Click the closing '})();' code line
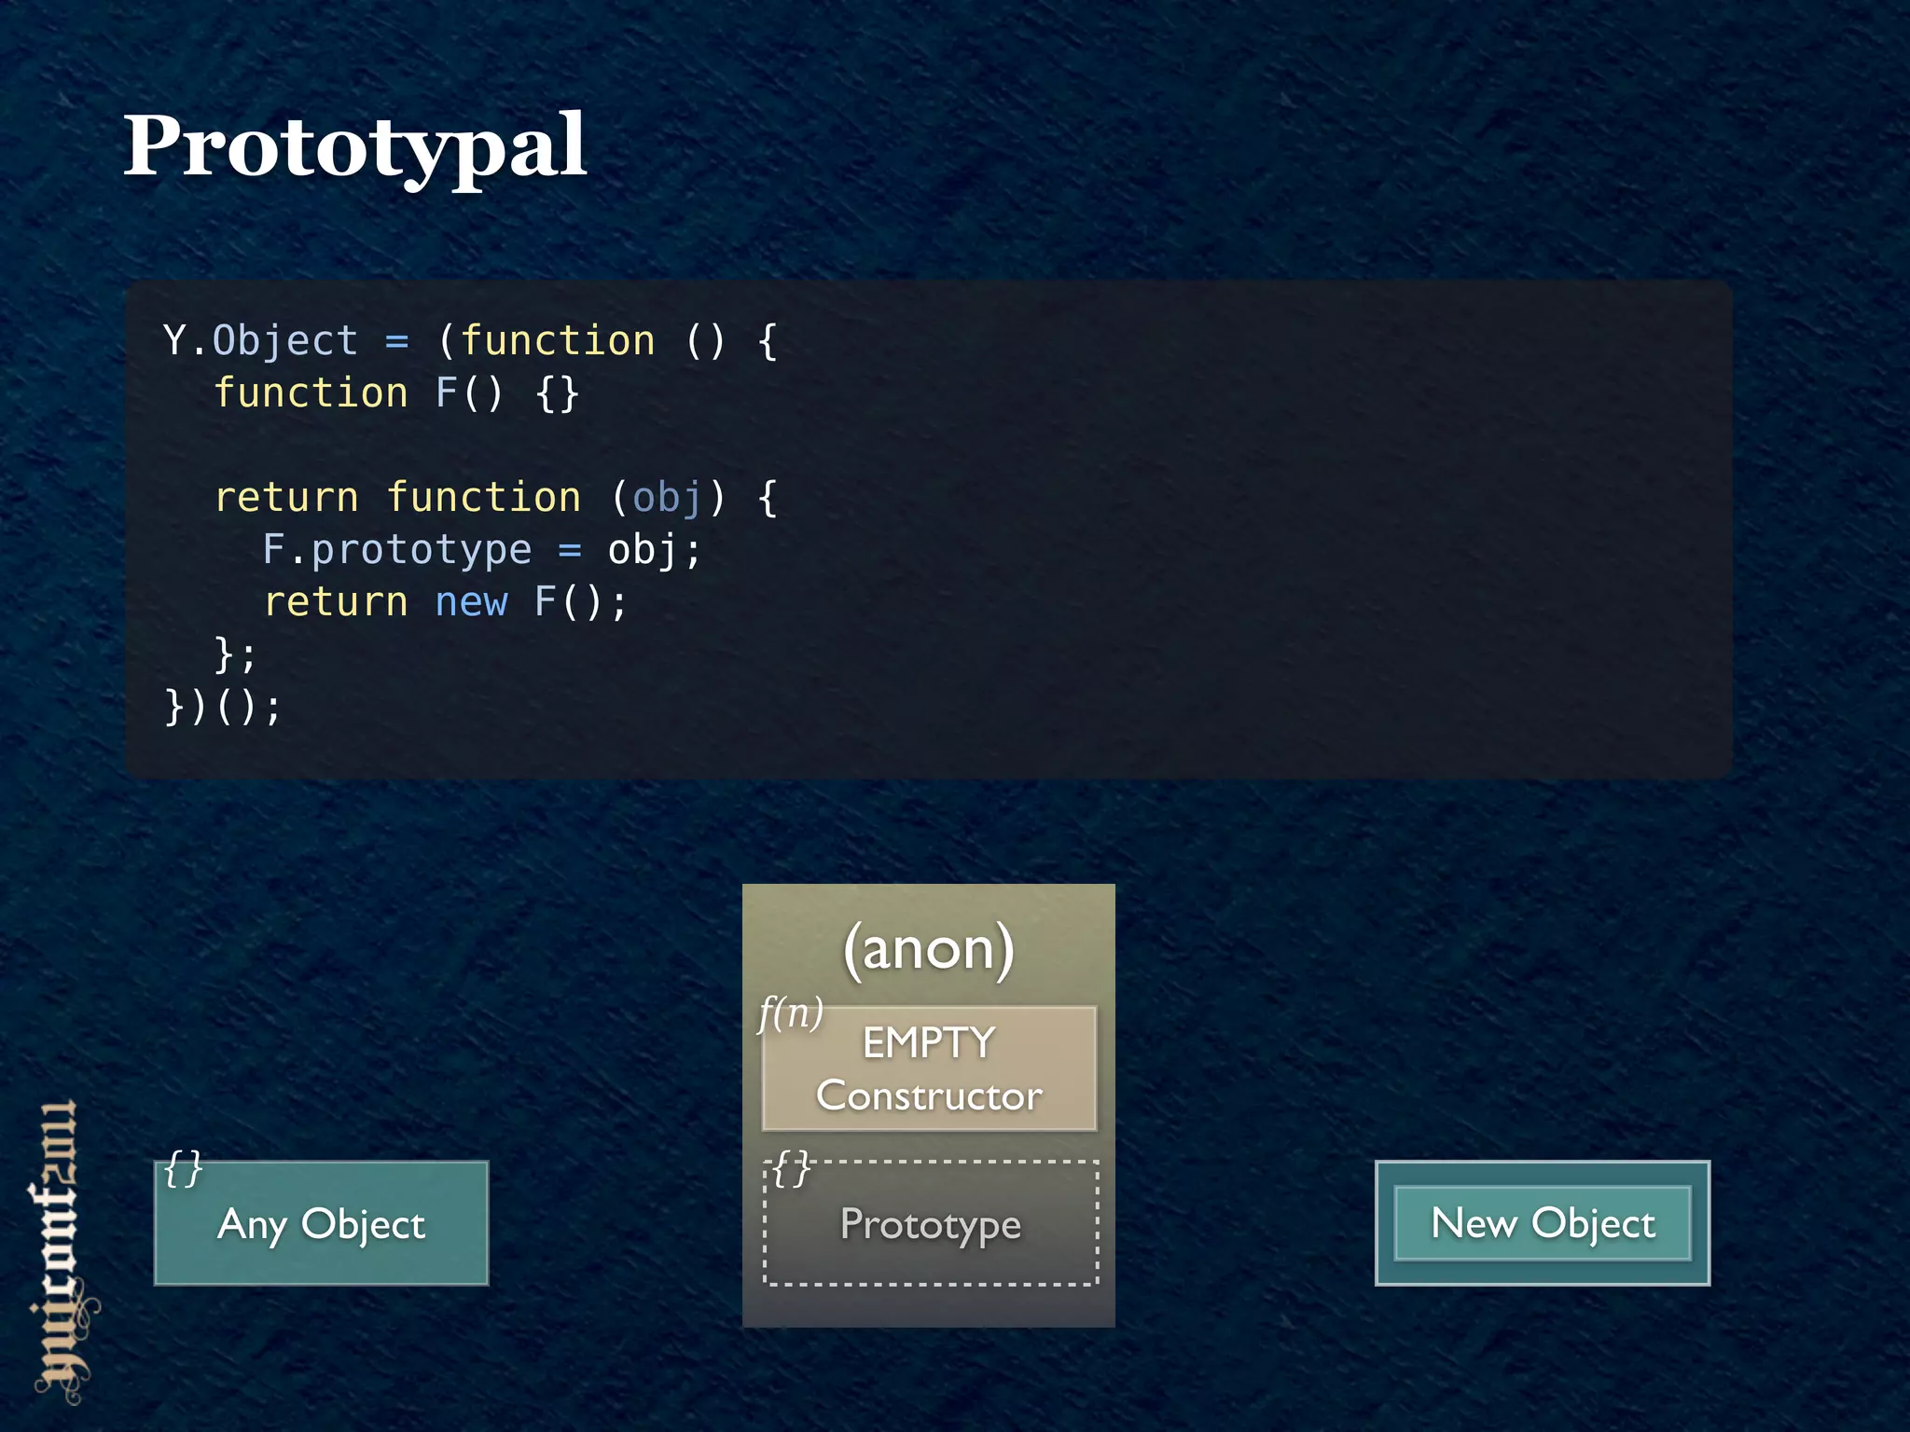Image resolution: width=1910 pixels, height=1432 pixels. [x=222, y=707]
